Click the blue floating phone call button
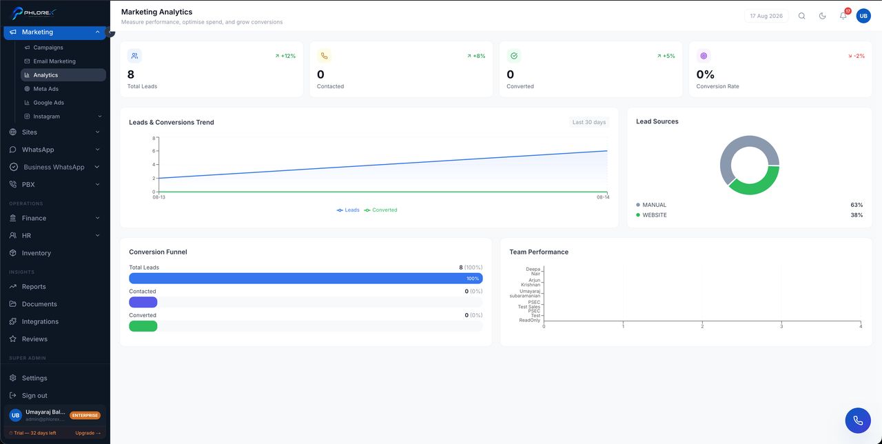 858,421
